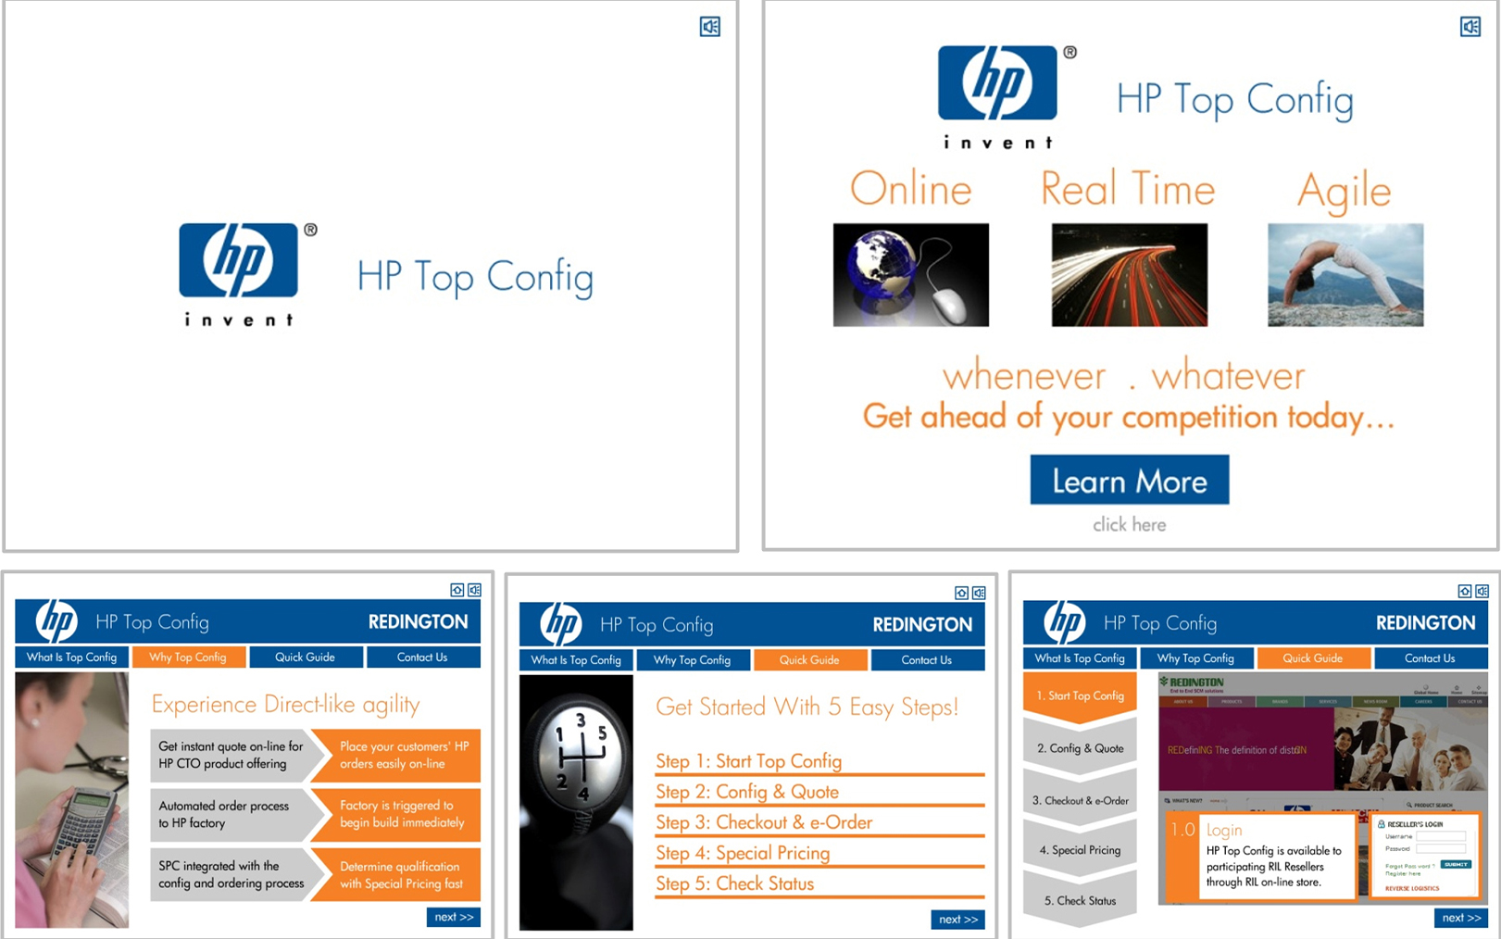Click the Agile yoga pose image

[1345, 274]
